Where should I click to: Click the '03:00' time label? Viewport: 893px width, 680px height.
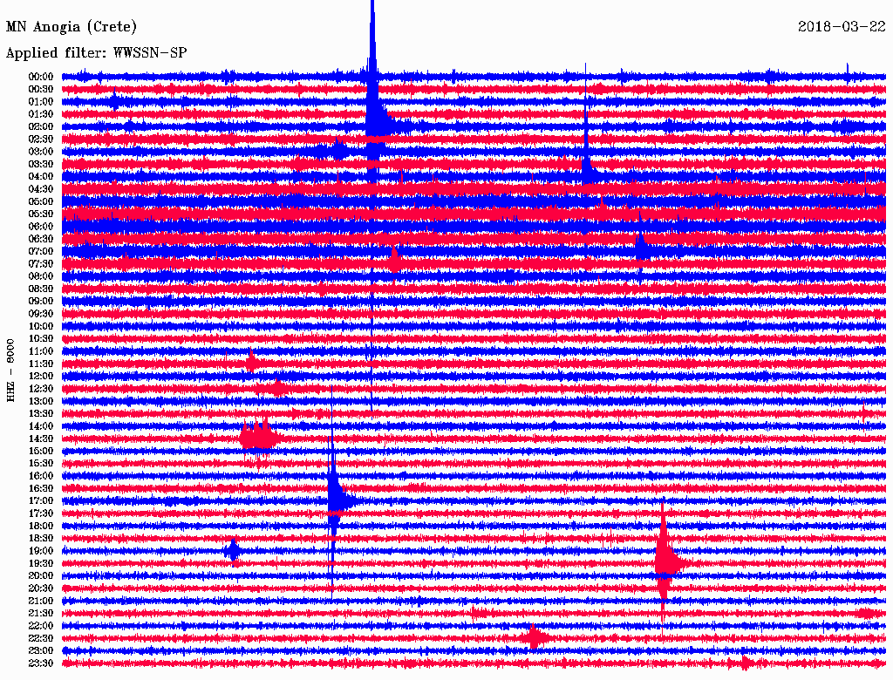pos(40,152)
